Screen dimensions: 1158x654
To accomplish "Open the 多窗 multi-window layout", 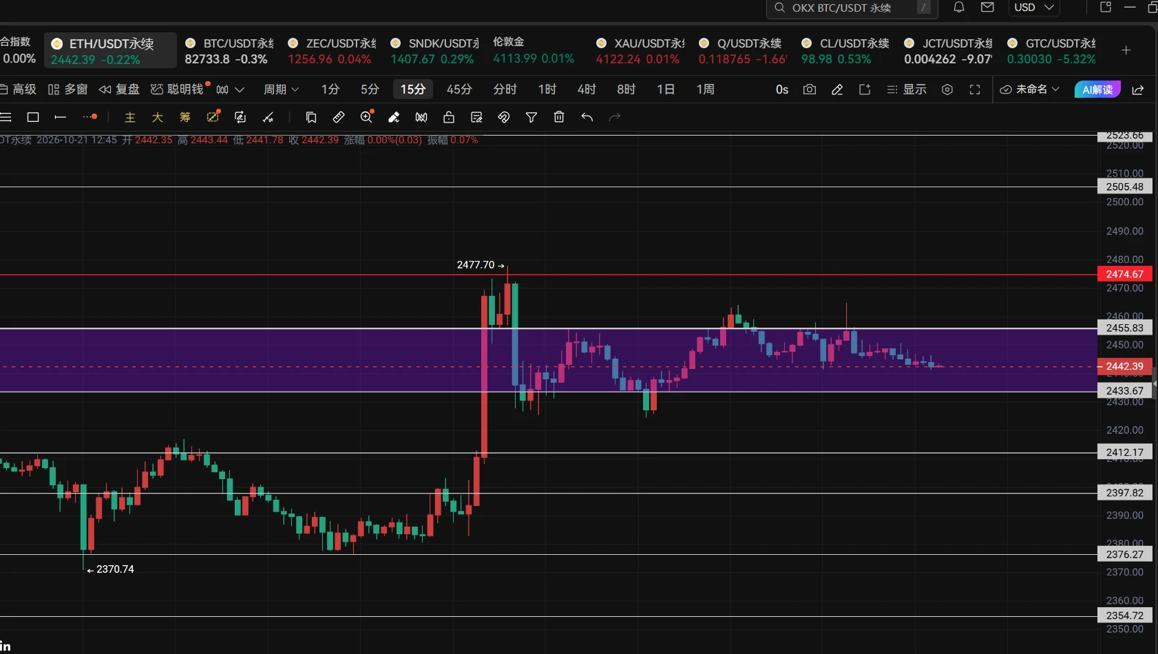I will tap(67, 89).
